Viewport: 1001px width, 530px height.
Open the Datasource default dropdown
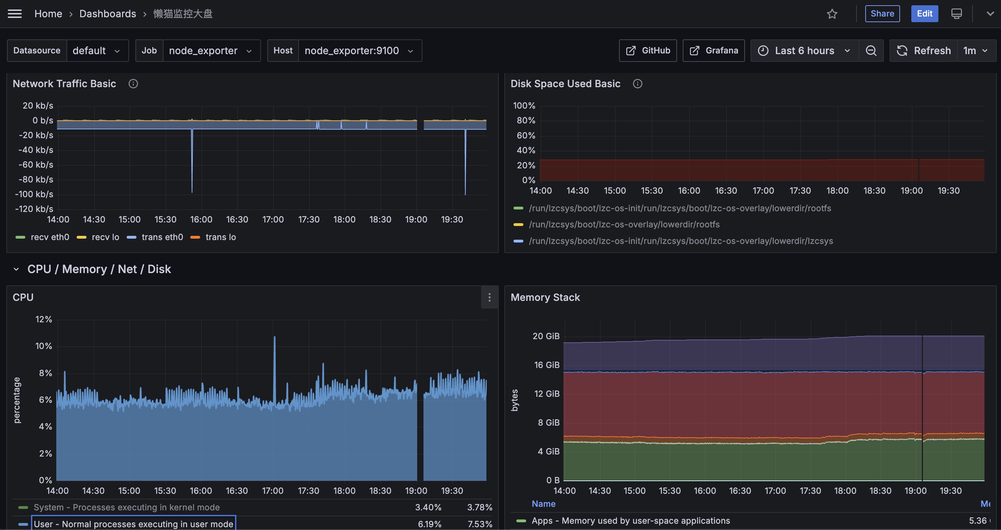[x=96, y=51]
